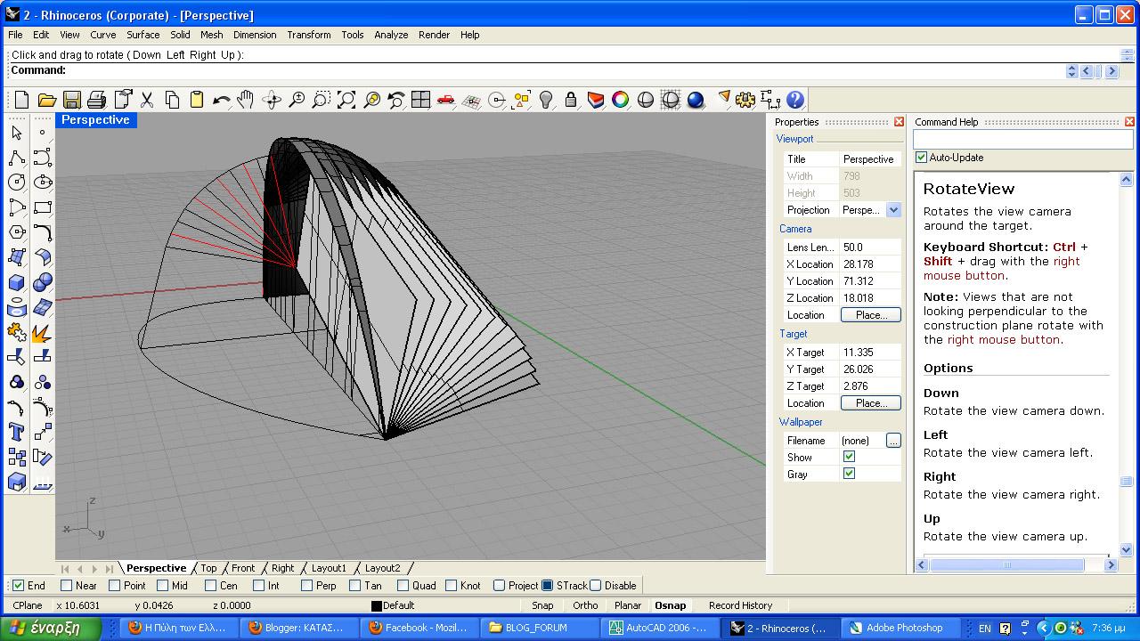Click the wallpaper Filename browse button
Screen dimensions: 1140x641
(893, 441)
